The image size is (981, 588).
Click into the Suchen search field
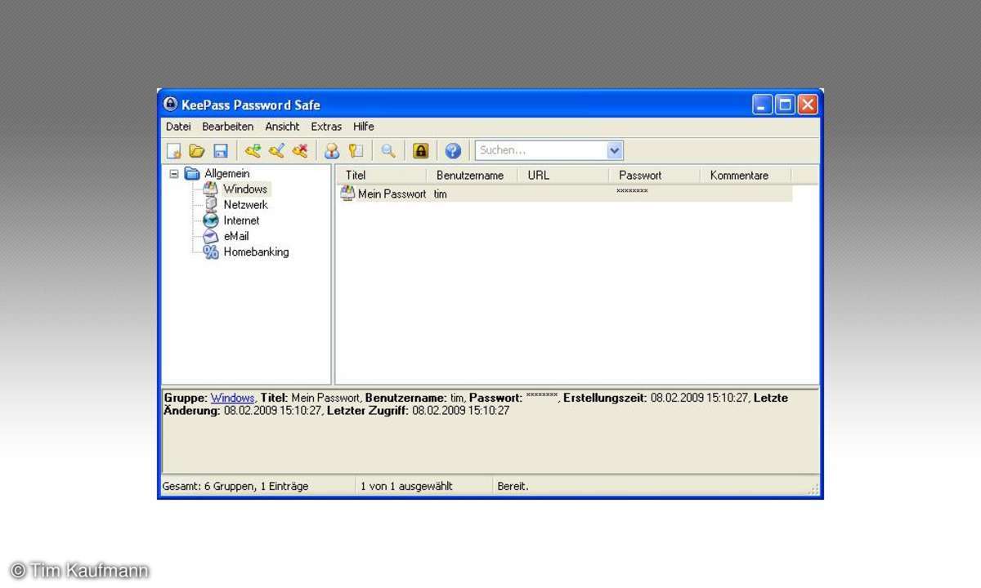click(541, 150)
